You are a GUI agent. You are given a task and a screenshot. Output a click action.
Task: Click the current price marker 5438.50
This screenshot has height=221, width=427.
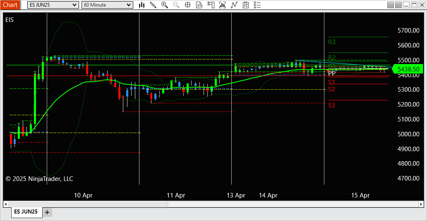point(408,69)
